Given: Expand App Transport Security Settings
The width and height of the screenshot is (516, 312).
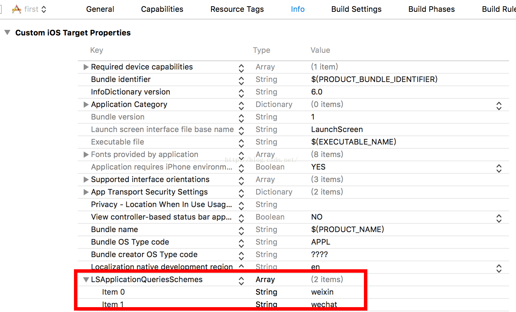Looking at the screenshot, I should coord(86,192).
